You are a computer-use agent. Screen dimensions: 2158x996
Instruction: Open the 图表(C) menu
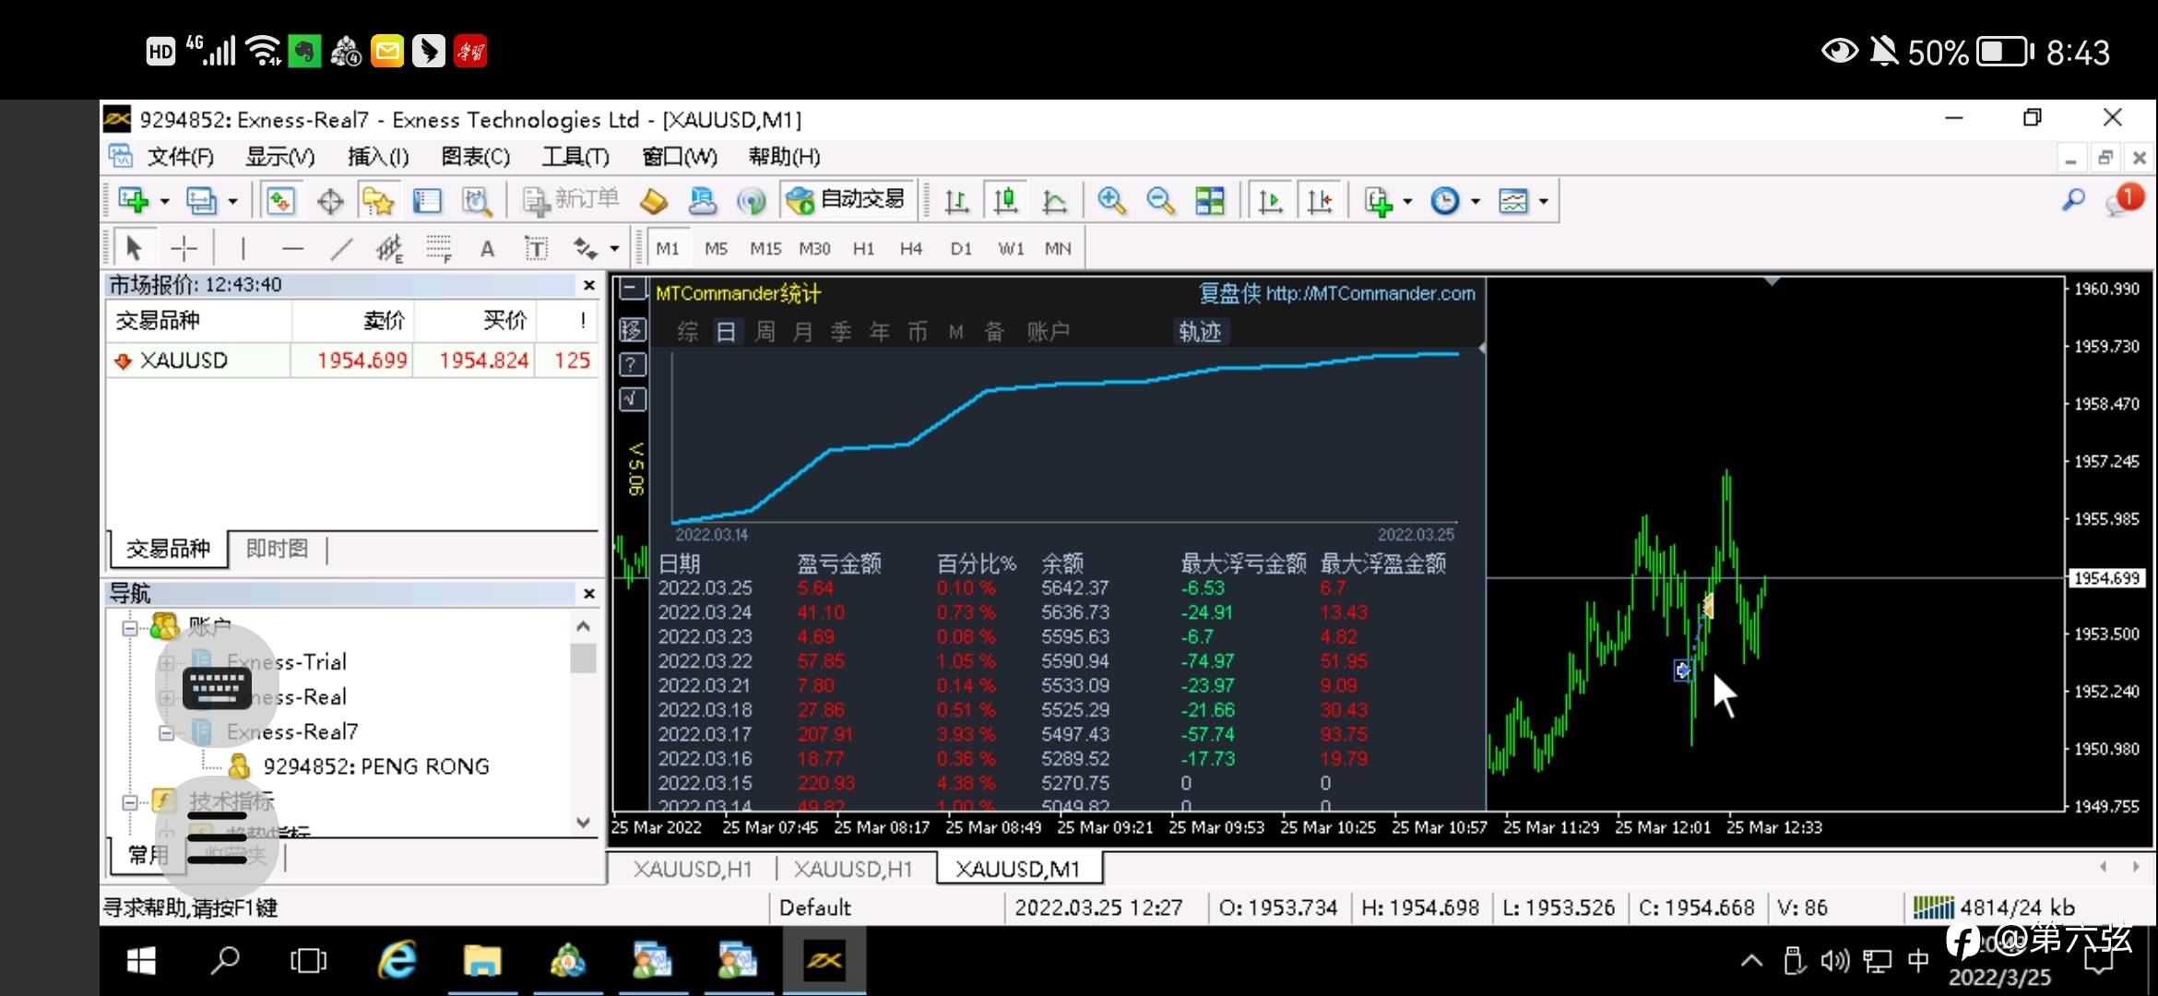[475, 157]
